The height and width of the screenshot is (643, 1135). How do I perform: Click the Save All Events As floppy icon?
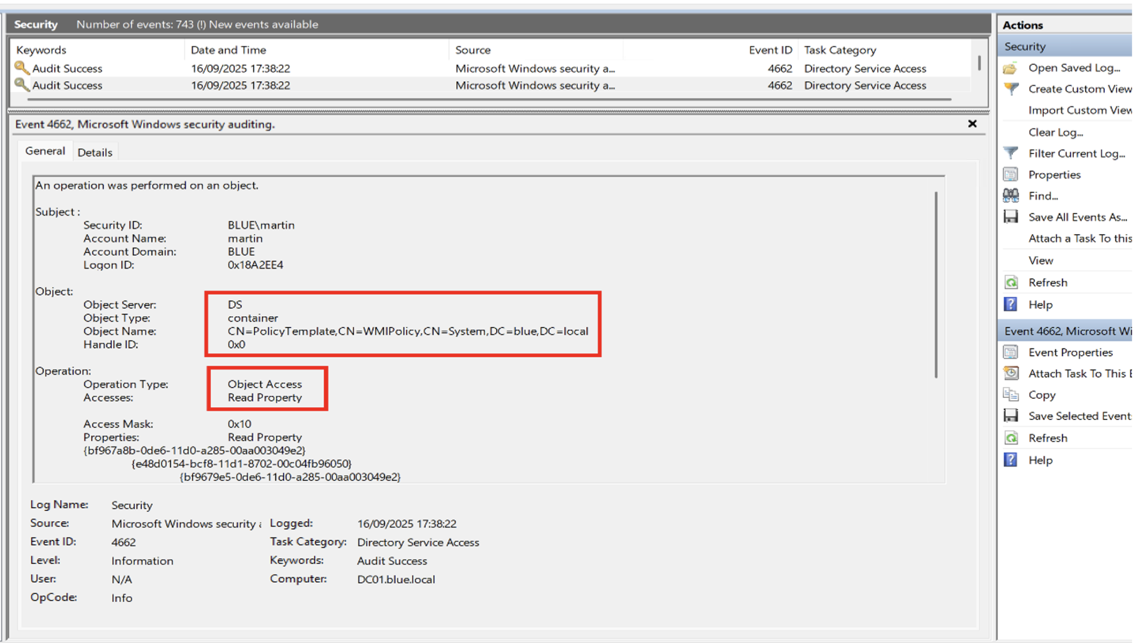pyautogui.click(x=1010, y=217)
